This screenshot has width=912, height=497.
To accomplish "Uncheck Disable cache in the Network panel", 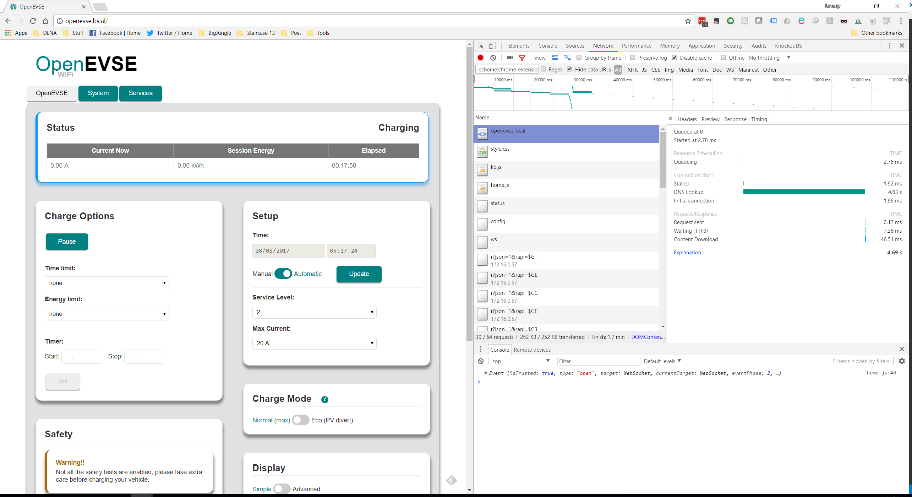I will (675, 58).
